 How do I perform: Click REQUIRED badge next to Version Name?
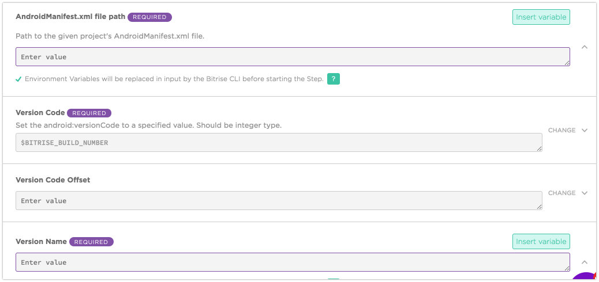point(91,242)
